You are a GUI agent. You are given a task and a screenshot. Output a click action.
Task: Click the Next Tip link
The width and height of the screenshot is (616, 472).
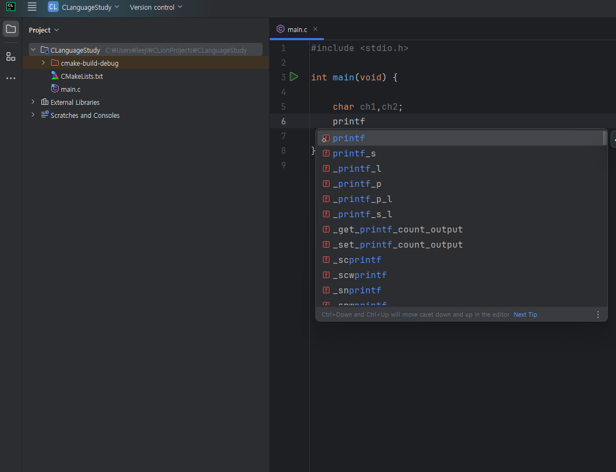525,314
